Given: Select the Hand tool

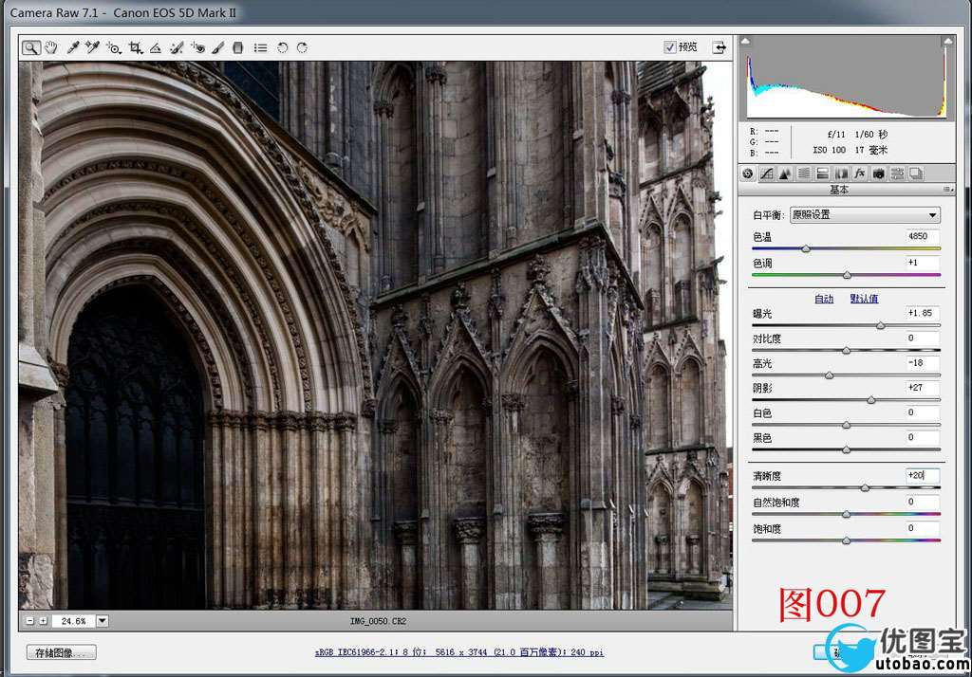Looking at the screenshot, I should (51, 47).
